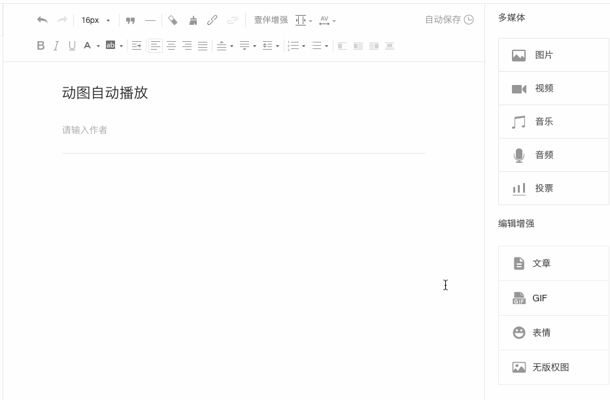Select 视频 in the multimedia panel

[553, 89]
